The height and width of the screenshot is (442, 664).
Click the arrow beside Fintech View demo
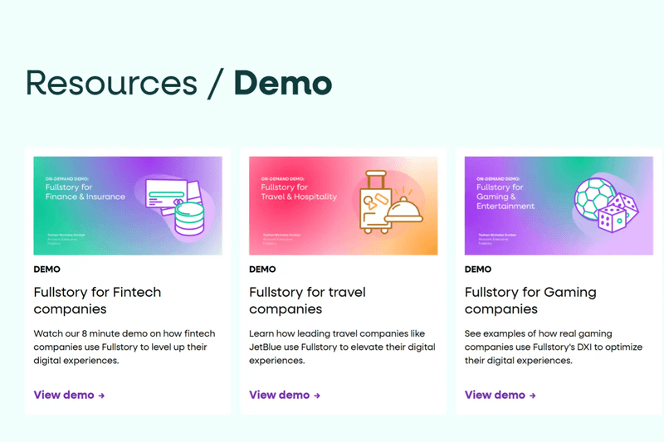[x=101, y=396]
